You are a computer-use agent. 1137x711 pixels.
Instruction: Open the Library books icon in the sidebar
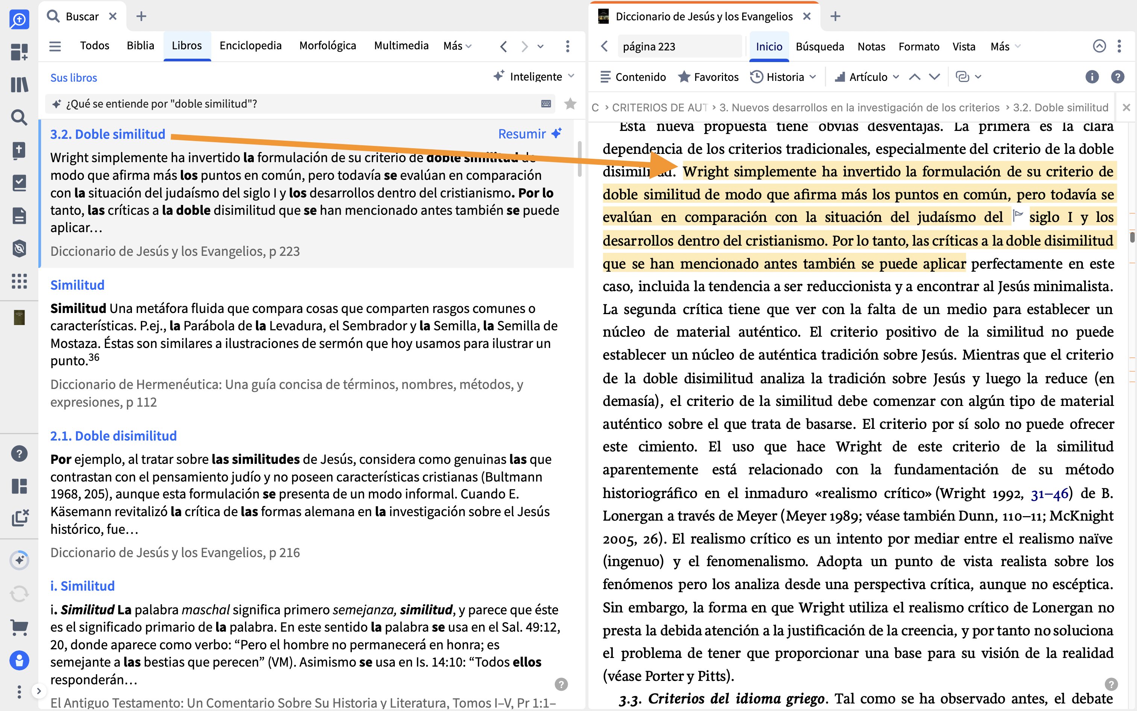coord(19,85)
